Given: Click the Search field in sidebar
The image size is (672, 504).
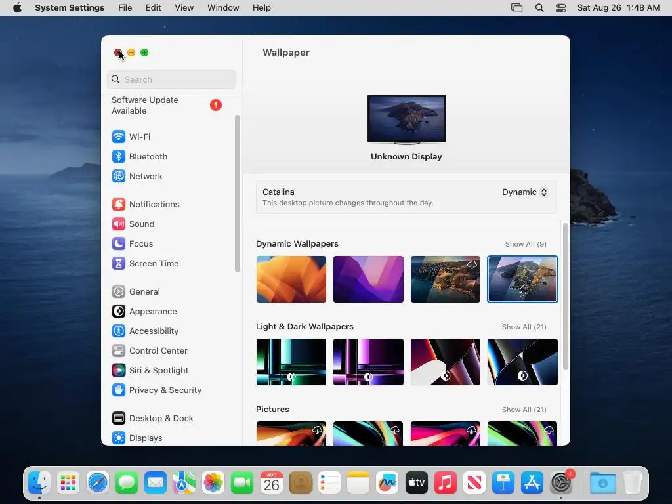Looking at the screenshot, I should (171, 79).
